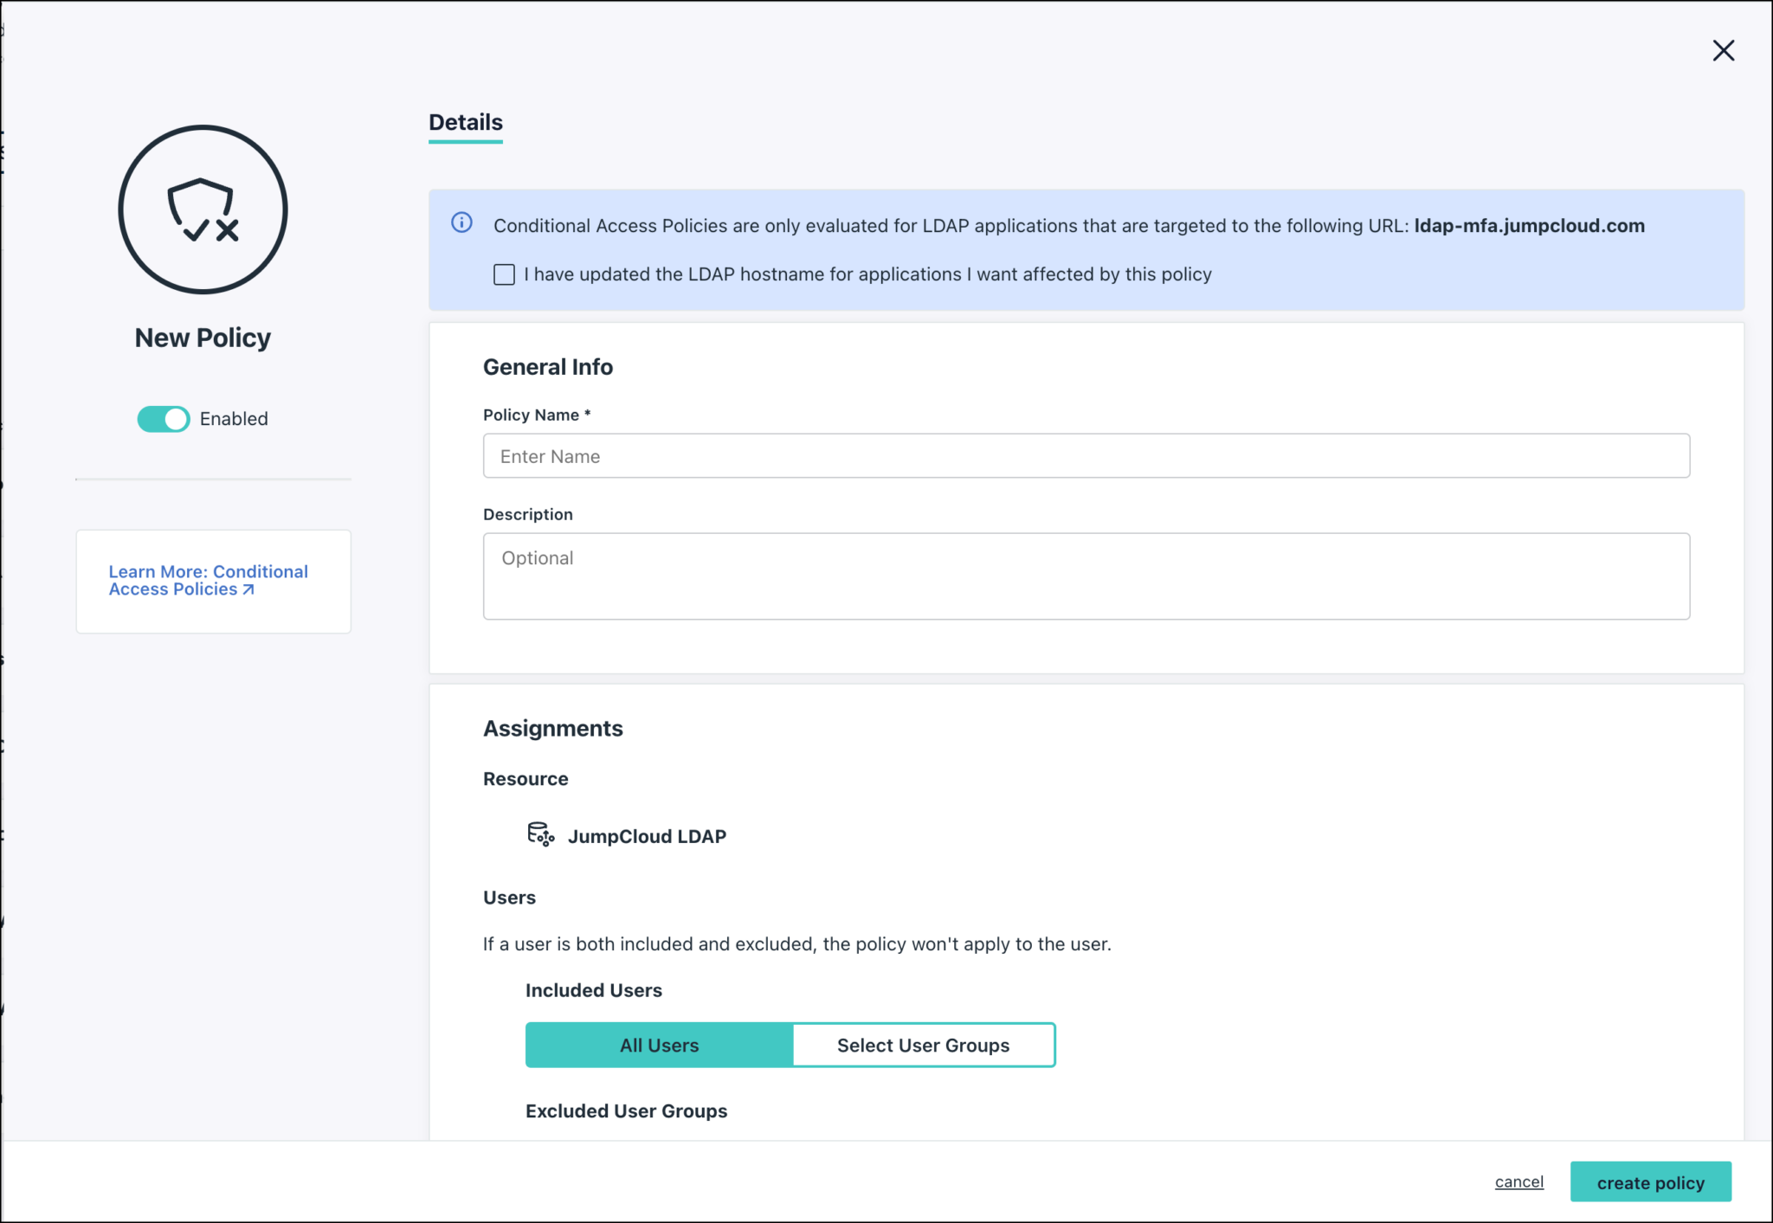Image resolution: width=1773 pixels, height=1223 pixels.
Task: Close the New Policy dialog with the X
Action: coord(1724,50)
